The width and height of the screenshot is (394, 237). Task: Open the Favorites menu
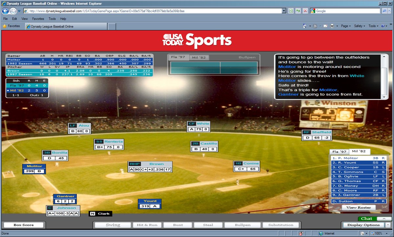[x=38, y=19]
